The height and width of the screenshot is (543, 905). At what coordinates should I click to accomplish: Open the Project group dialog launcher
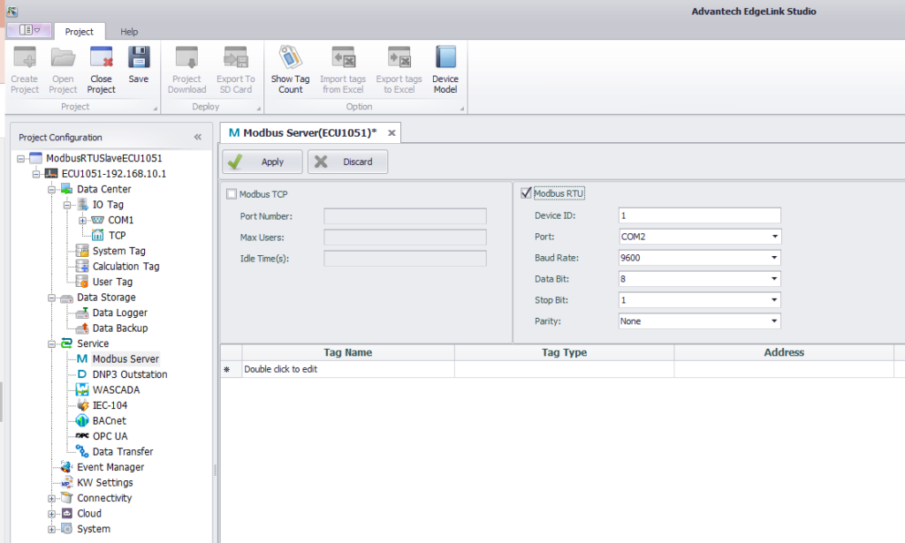pos(156,109)
